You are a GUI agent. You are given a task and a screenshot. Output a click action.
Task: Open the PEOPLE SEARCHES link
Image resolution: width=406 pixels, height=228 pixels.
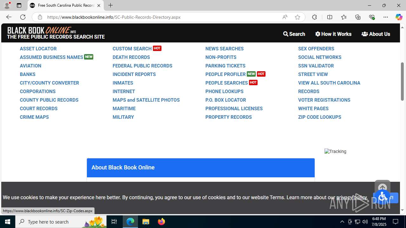pos(226,83)
